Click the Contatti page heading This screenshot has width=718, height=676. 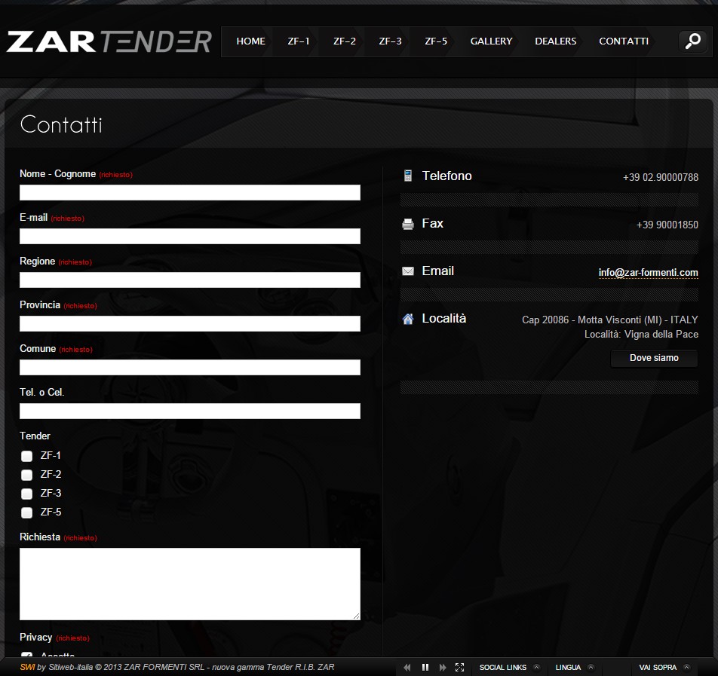pyautogui.click(x=61, y=124)
